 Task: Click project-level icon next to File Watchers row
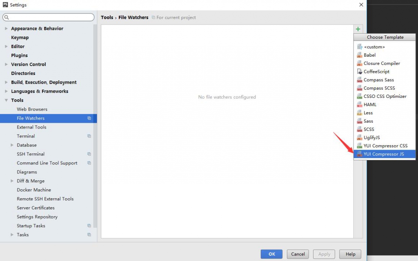(89, 118)
